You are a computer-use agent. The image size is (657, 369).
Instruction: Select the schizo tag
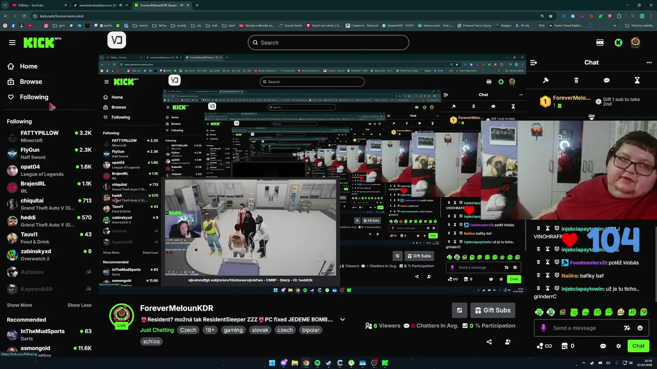pyautogui.click(x=151, y=341)
